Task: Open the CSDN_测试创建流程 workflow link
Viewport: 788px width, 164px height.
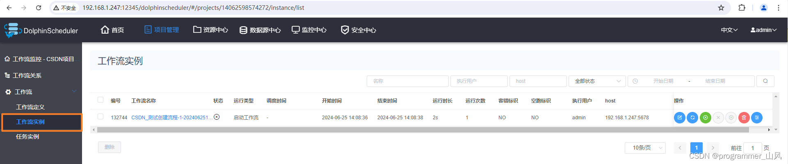Action: 172,118
